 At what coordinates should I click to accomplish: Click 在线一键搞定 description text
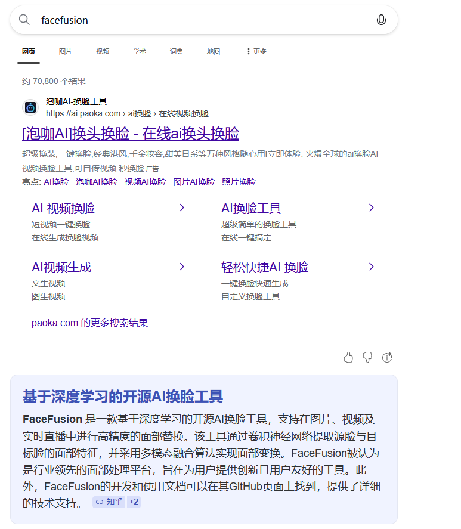point(246,237)
